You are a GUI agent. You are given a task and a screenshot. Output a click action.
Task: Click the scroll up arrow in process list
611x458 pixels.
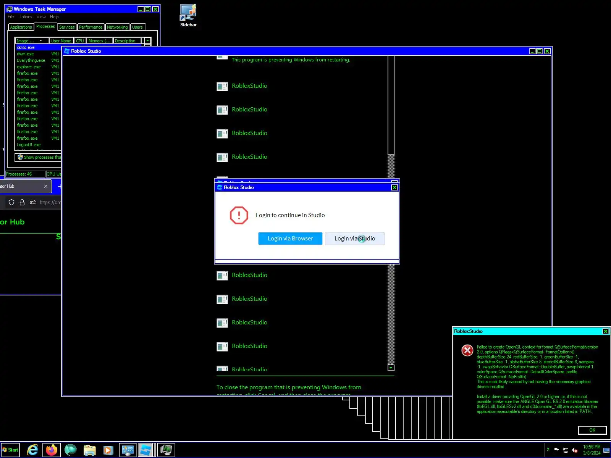pyautogui.click(x=148, y=40)
